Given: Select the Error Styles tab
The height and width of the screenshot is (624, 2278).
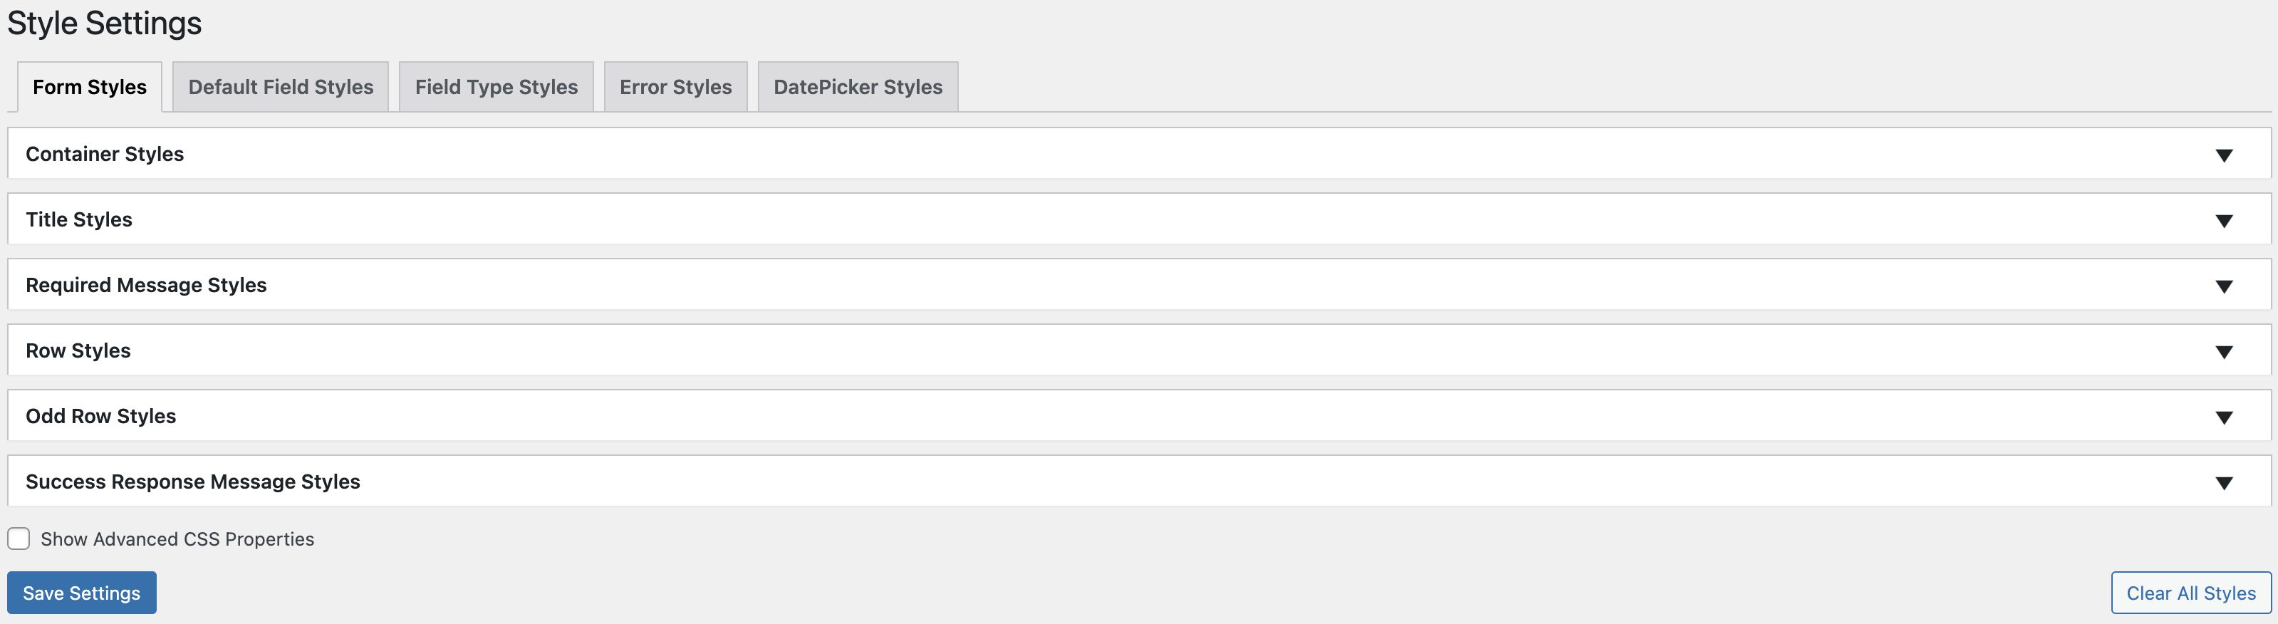Looking at the screenshot, I should tap(675, 87).
